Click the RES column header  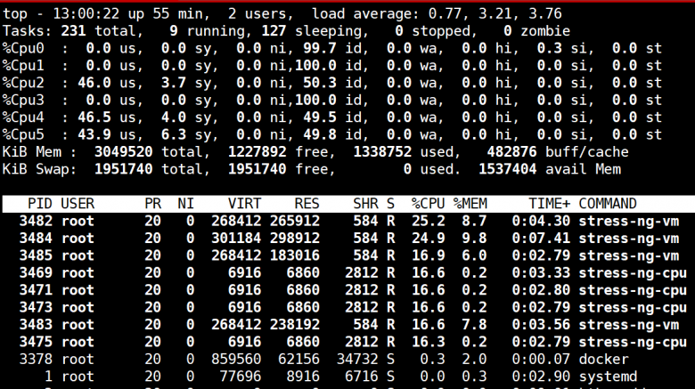coord(307,203)
